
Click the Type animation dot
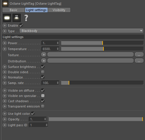coord(5,31)
